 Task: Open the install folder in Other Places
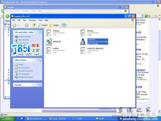click(21, 64)
